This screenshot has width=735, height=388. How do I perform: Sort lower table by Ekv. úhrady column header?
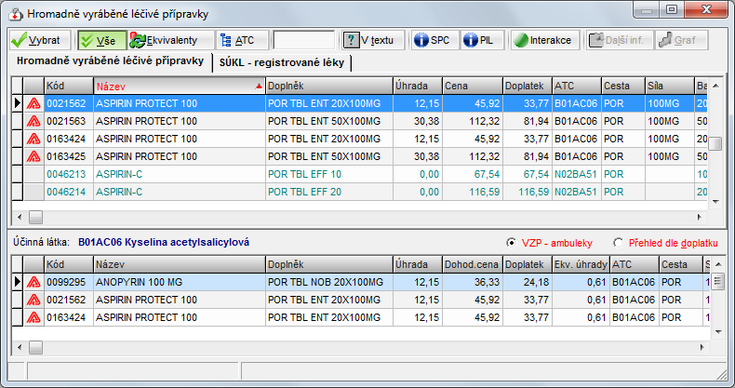click(x=581, y=264)
